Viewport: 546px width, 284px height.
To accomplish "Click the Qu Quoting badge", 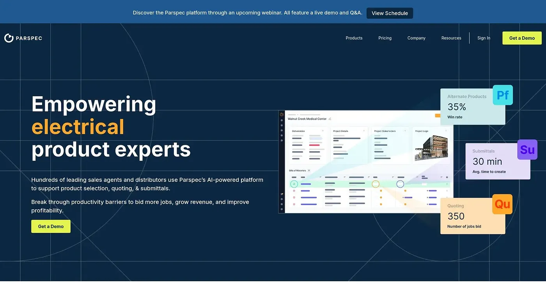I will point(502,204).
